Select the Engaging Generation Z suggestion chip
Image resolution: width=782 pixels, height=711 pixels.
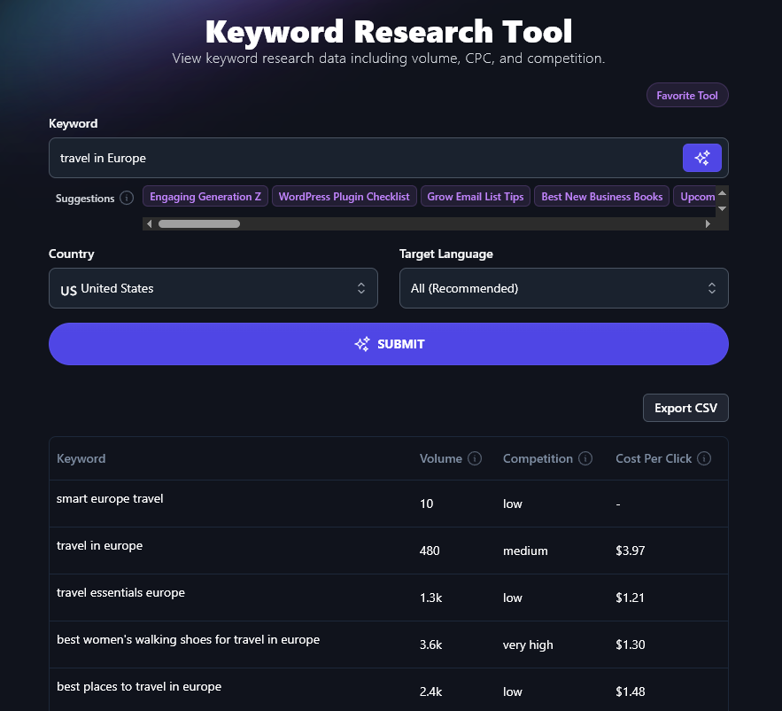tap(205, 196)
